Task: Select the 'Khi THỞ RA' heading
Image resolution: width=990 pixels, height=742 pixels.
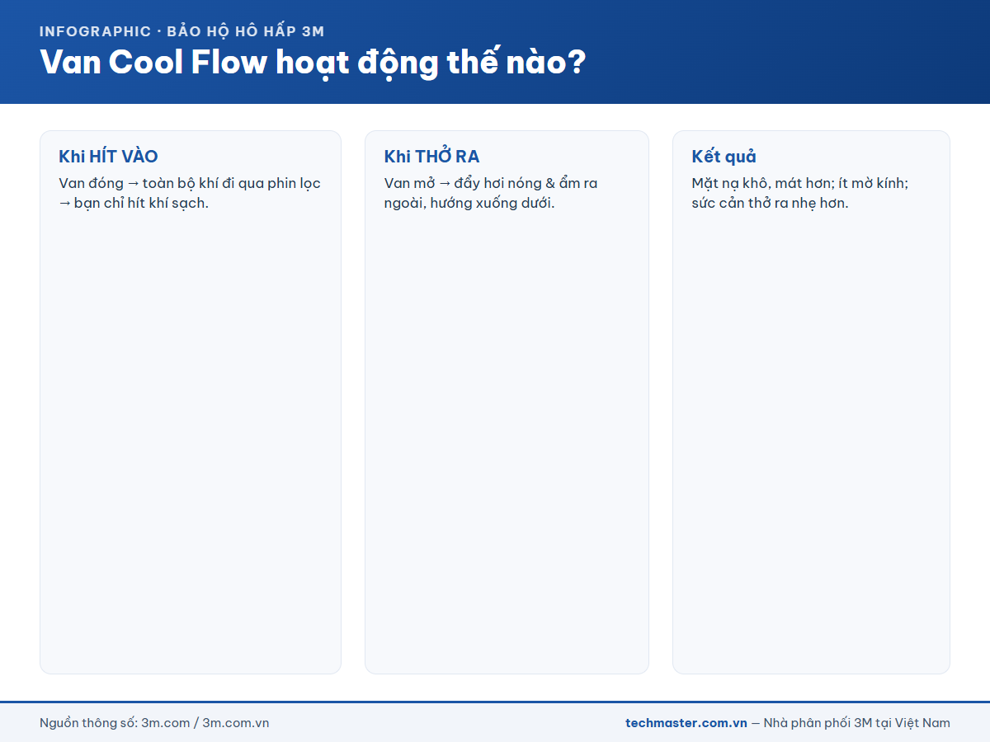Action: tap(431, 156)
